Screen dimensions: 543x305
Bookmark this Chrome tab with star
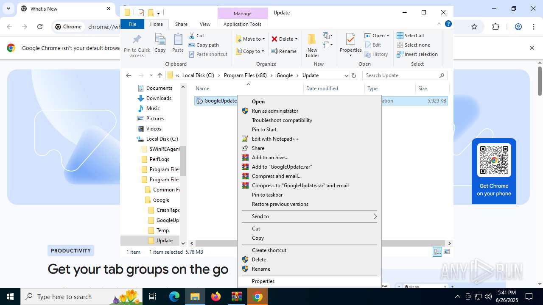pyautogui.click(x=474, y=27)
